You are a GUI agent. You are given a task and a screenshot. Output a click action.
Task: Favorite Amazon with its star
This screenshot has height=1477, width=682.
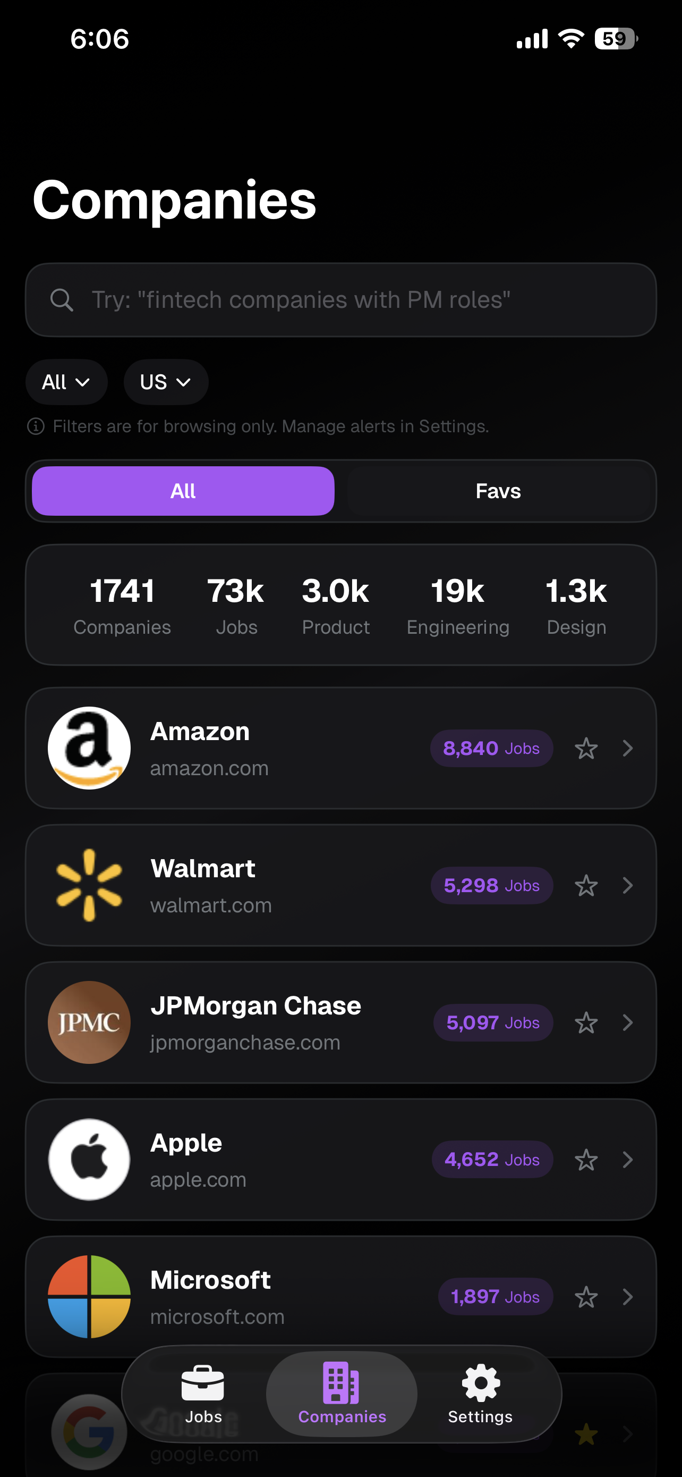coord(586,748)
